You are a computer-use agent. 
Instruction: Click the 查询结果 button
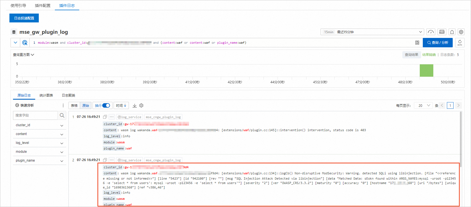[411, 55]
